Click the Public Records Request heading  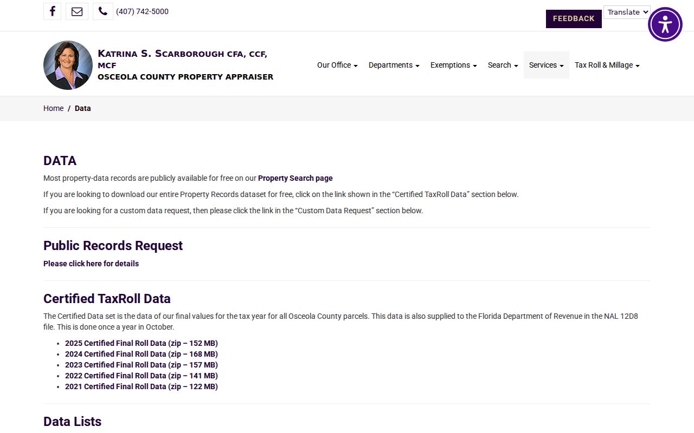(x=113, y=246)
